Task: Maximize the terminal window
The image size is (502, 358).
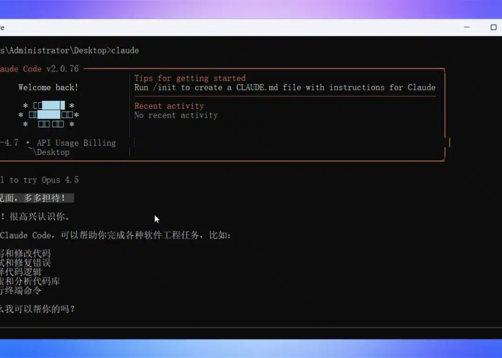Action: (493, 27)
